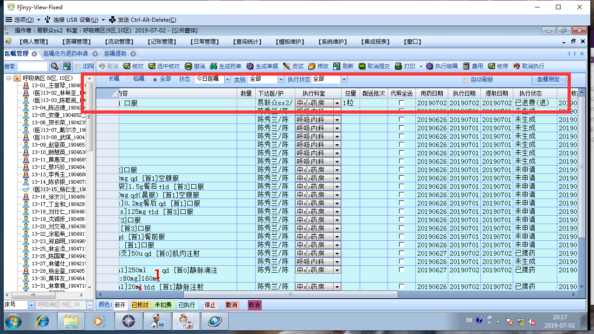Click the 用药日期 column header
The image size is (594, 334).
[x=432, y=93]
